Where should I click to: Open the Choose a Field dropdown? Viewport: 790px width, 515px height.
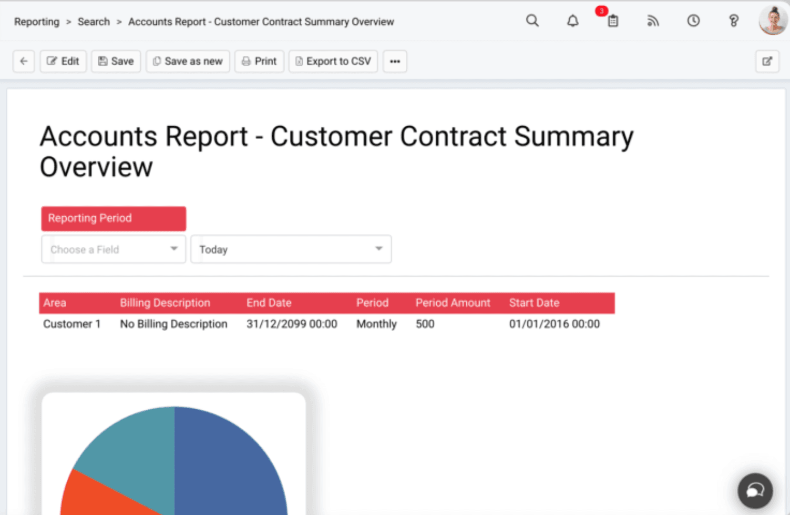[113, 249]
